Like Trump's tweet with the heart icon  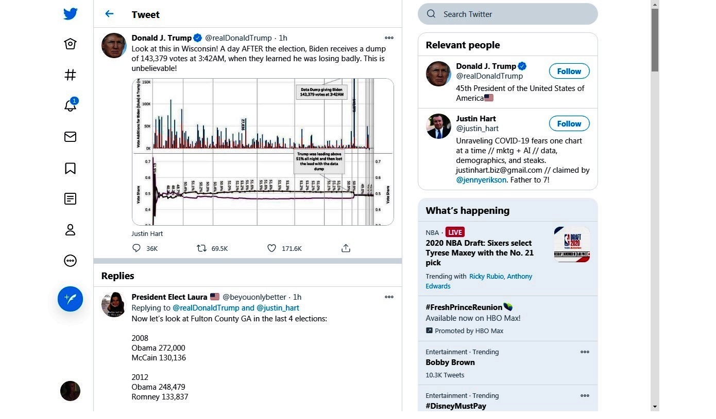[271, 248]
